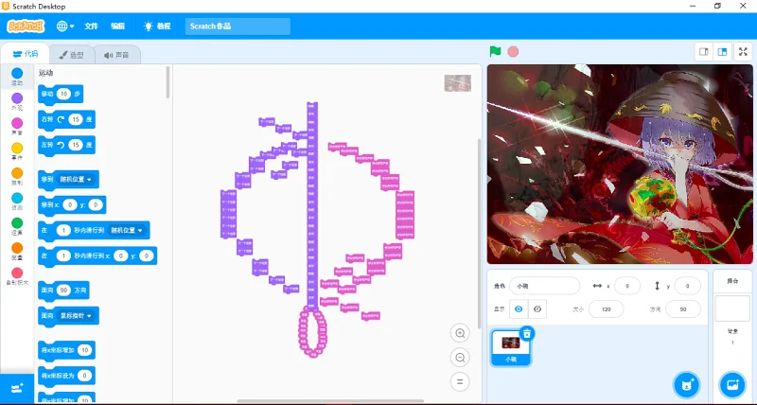
Task: Open the 教程 tutorials button
Action: pos(156,26)
